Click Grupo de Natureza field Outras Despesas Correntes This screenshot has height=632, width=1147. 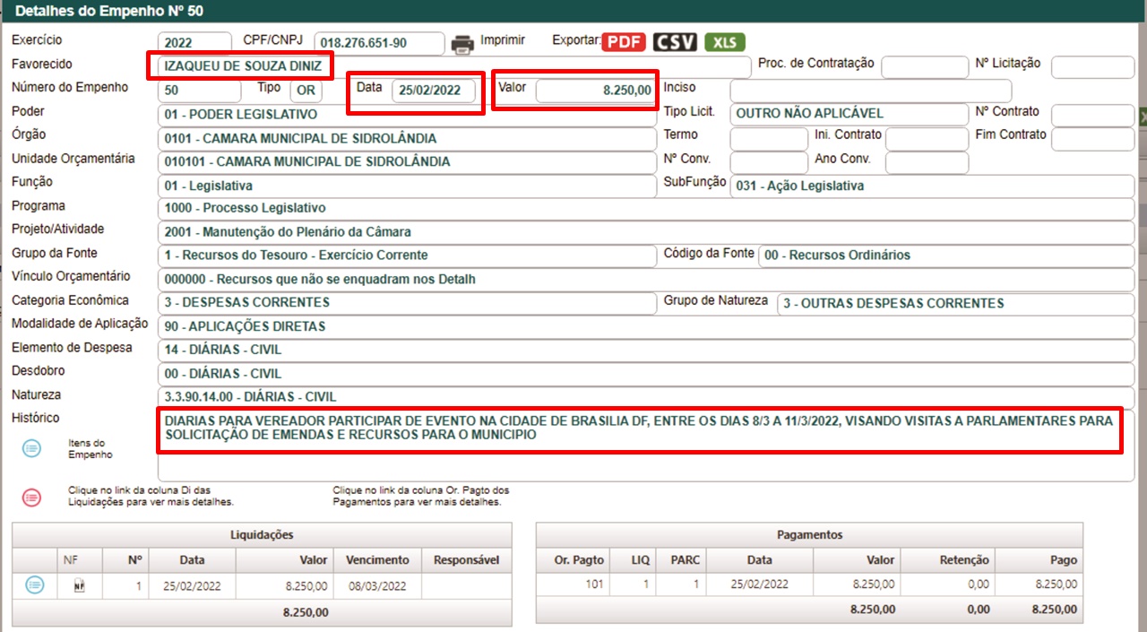tap(955, 303)
